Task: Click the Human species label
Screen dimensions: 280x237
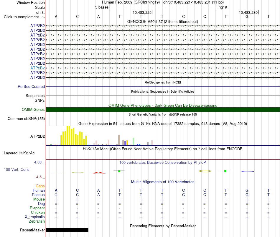Action: [39, 191]
